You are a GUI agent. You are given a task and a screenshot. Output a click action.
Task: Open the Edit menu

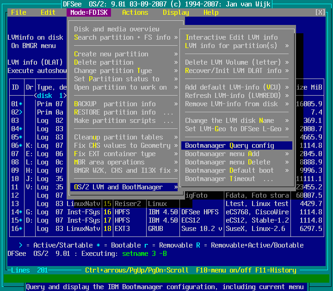(48, 12)
